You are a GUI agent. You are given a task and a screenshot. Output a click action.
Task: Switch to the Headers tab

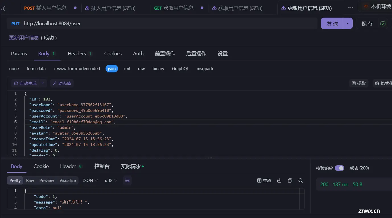pyautogui.click(x=80, y=54)
